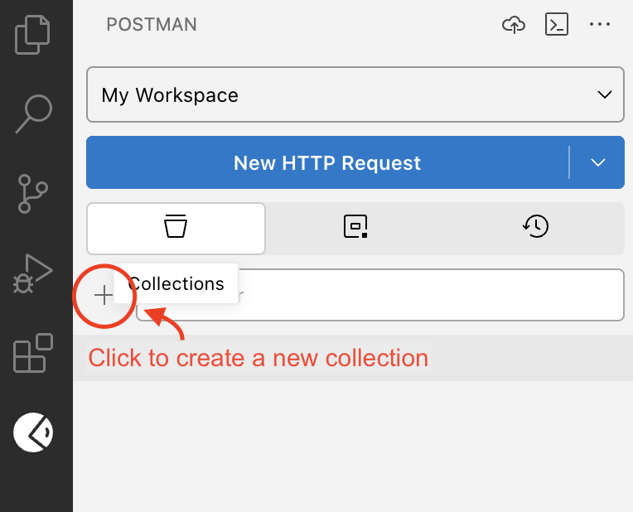The width and height of the screenshot is (633, 512).
Task: Open the Source Control view
Action: 32,193
